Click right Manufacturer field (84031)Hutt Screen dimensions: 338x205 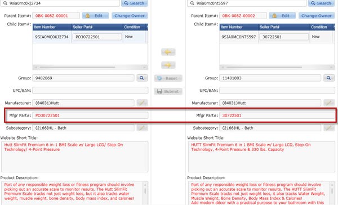[270, 103]
